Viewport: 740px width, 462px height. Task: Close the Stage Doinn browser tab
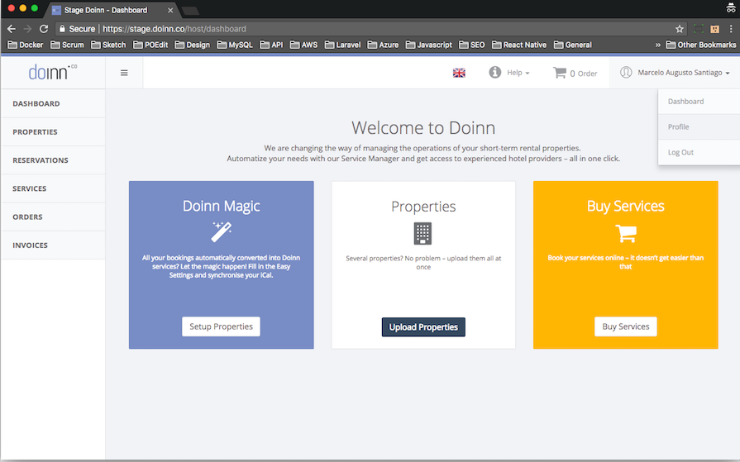tap(169, 10)
